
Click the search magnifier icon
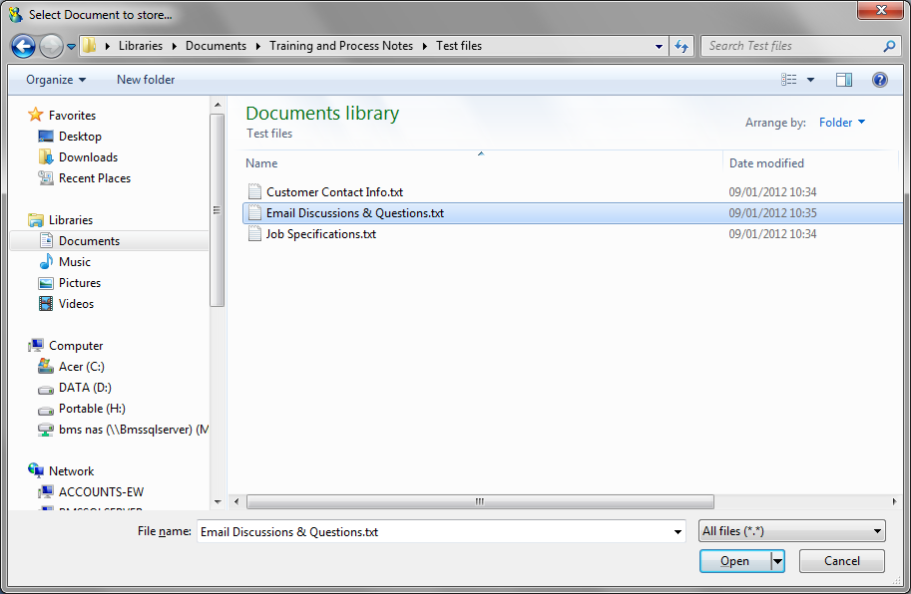(889, 46)
